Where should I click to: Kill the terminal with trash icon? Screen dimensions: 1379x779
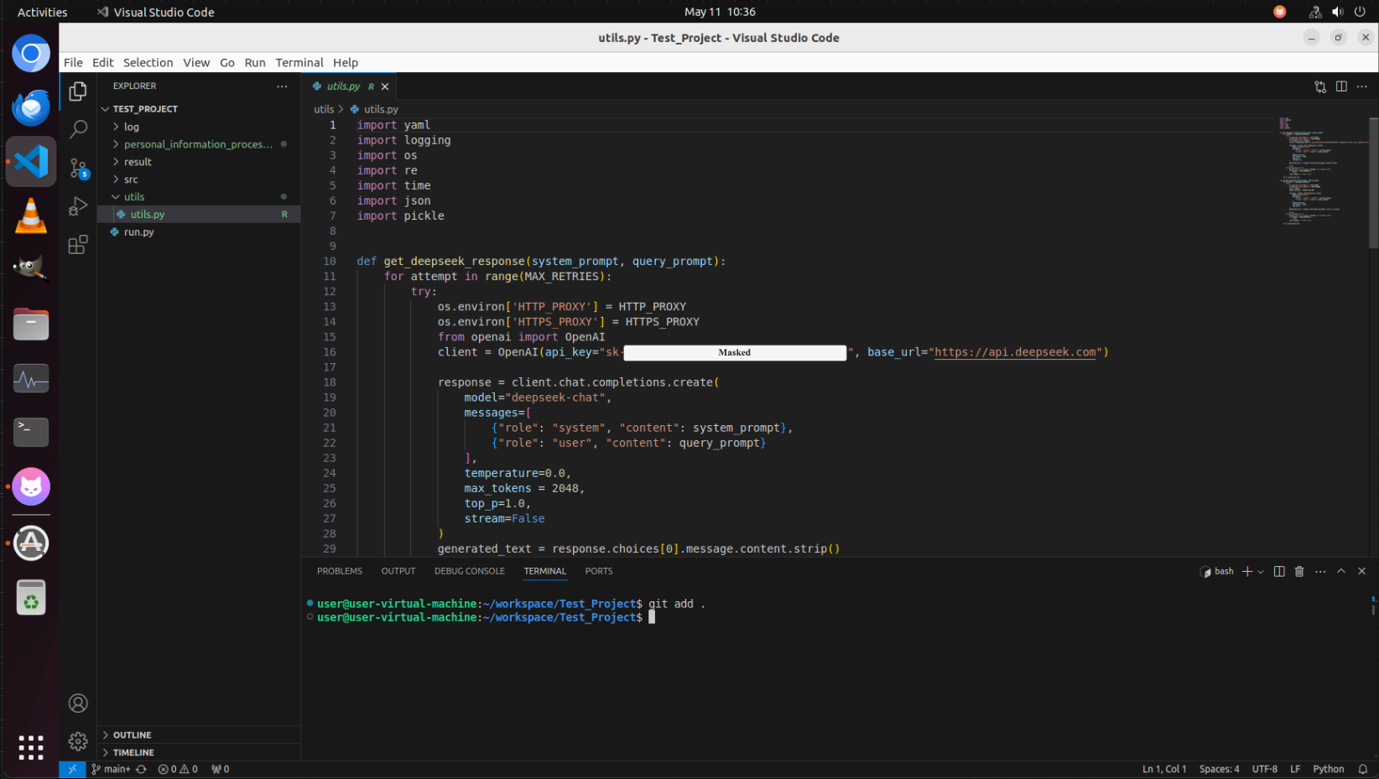(x=1299, y=571)
